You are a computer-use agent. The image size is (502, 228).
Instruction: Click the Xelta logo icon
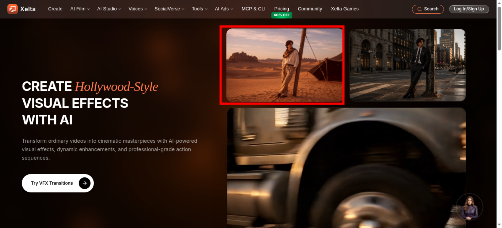click(12, 9)
